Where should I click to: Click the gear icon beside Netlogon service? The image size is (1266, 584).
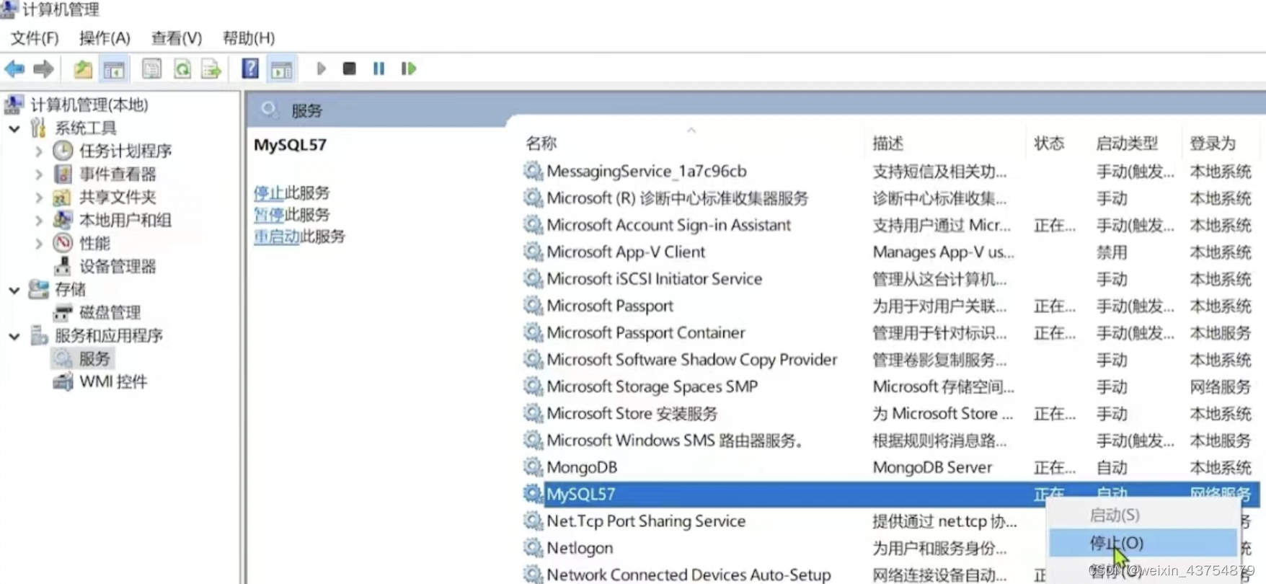click(x=533, y=548)
